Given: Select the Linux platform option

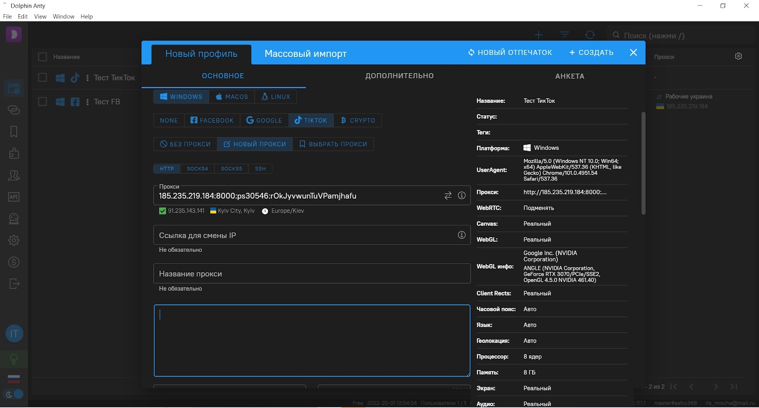Looking at the screenshot, I should (276, 97).
